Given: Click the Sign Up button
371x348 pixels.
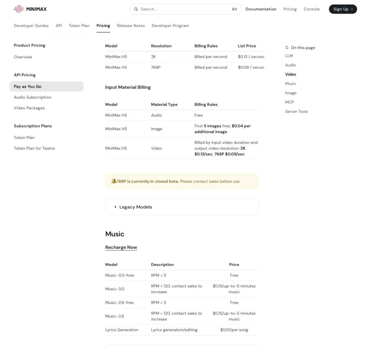Looking at the screenshot, I should point(343,9).
